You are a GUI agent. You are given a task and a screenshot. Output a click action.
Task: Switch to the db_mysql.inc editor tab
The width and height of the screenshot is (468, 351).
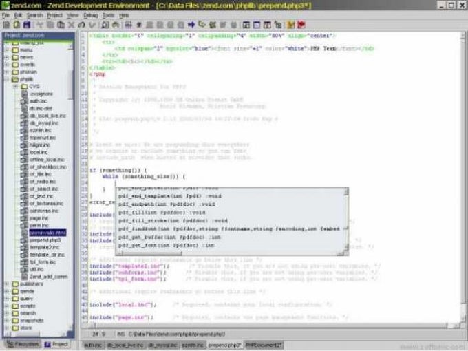162,345
